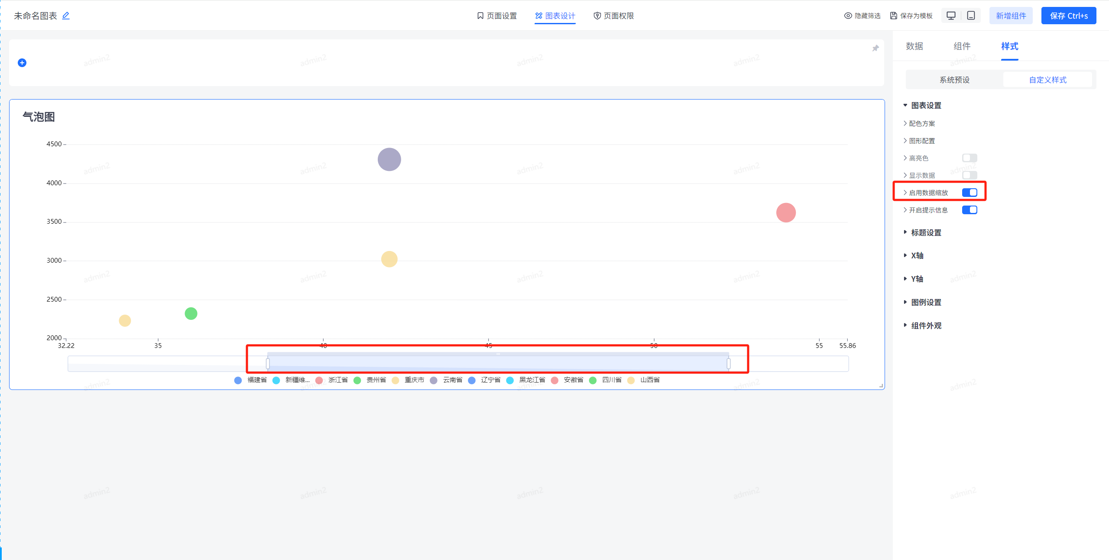Expand the X轴 section

(x=913, y=256)
